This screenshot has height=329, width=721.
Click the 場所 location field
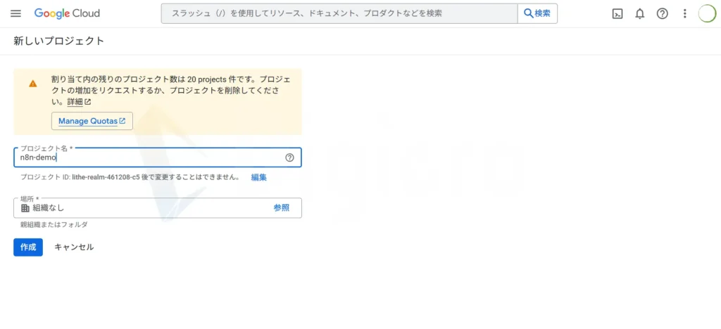[x=158, y=208]
